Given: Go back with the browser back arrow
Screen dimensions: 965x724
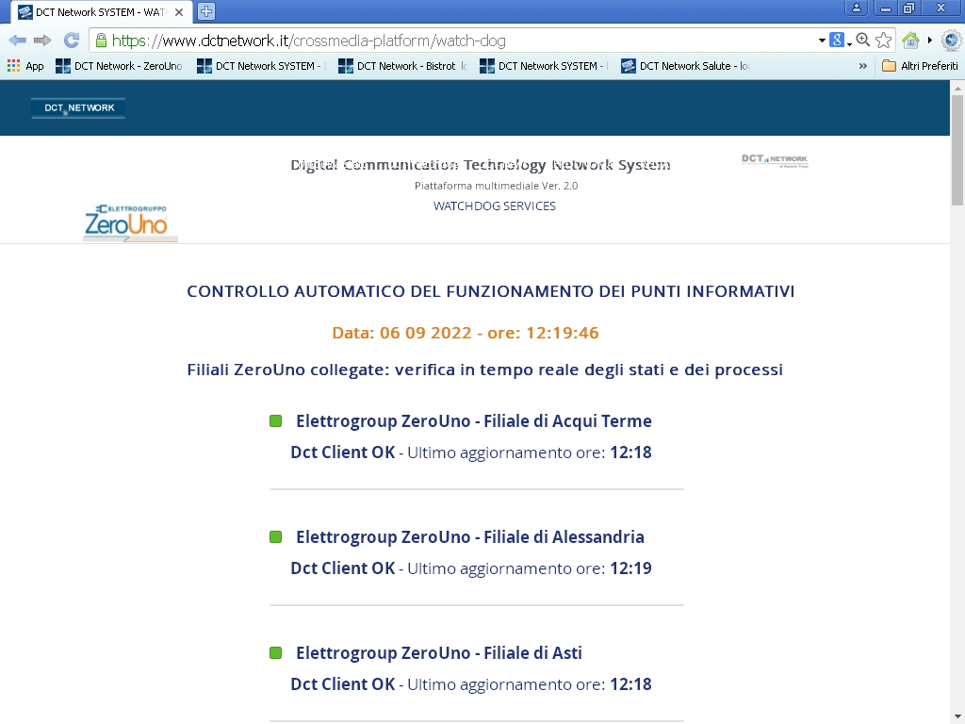Looking at the screenshot, I should tap(17, 41).
